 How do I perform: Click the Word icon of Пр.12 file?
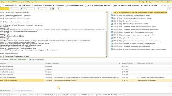[112, 49]
